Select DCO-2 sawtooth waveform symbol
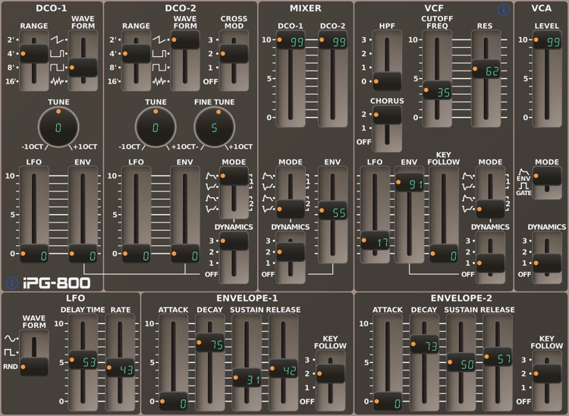 tap(160, 39)
